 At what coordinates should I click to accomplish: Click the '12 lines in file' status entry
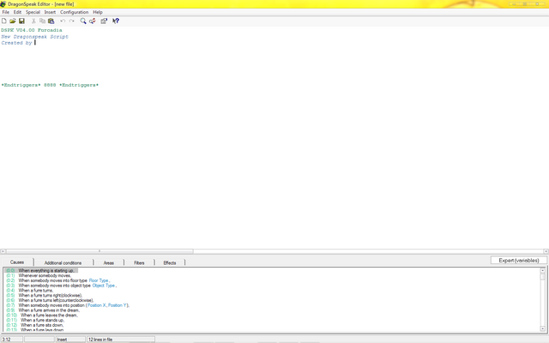[121, 340]
